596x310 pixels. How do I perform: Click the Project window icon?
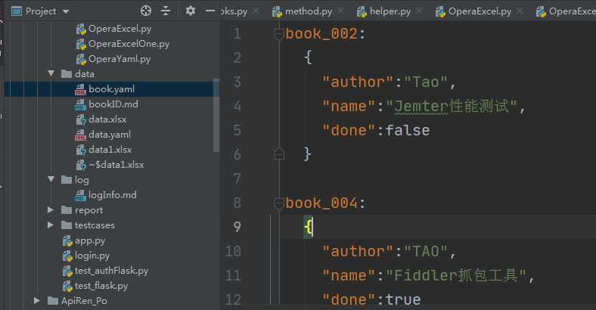[x=17, y=11]
